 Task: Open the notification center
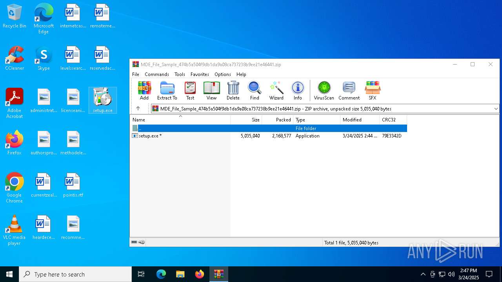click(489, 274)
